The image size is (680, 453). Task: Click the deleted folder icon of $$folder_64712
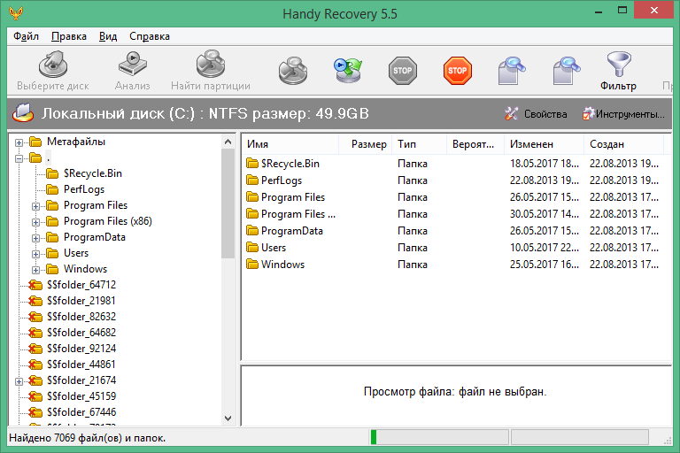(x=35, y=285)
